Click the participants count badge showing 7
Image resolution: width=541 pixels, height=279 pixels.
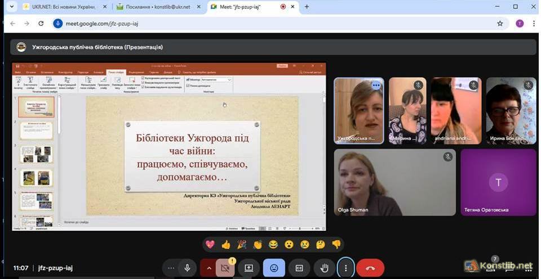[x=495, y=259]
